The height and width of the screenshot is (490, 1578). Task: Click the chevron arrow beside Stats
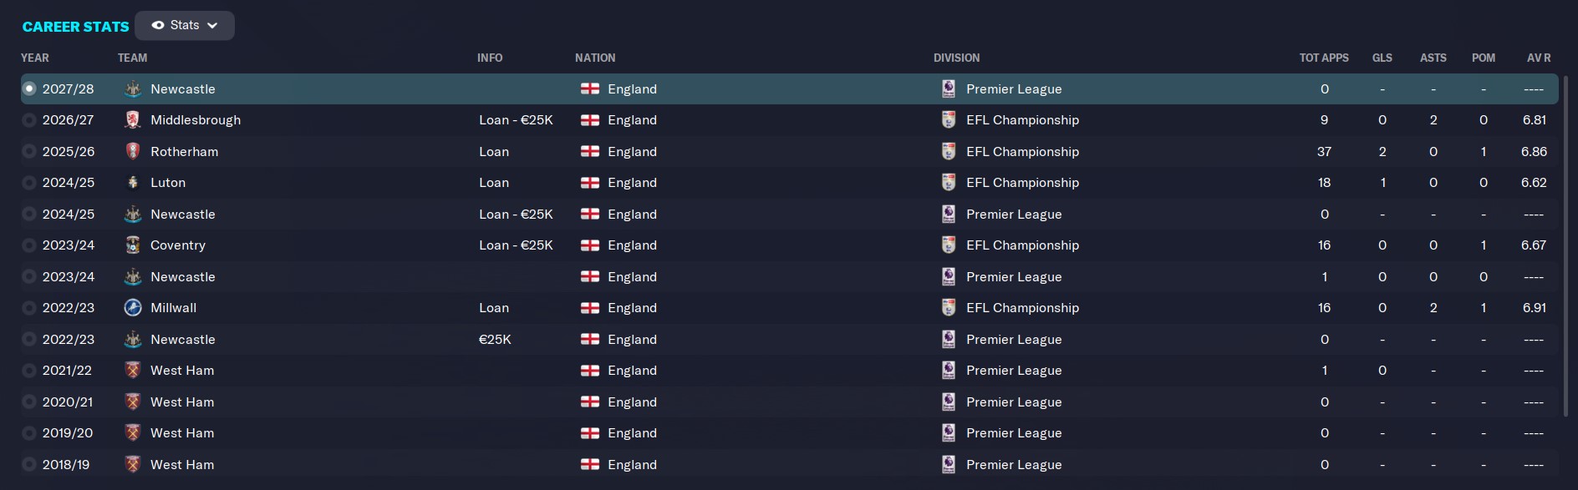[212, 26]
